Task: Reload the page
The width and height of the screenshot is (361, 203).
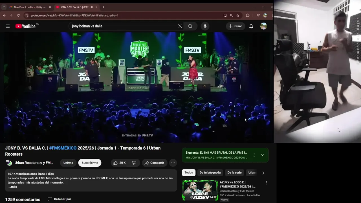Action: tap(18, 16)
